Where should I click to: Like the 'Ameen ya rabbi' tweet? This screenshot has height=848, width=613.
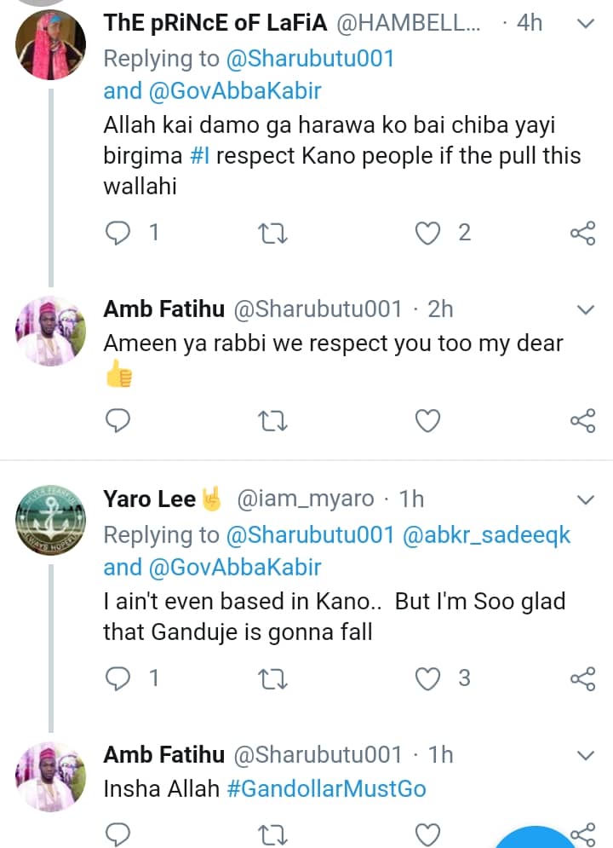[x=427, y=420]
